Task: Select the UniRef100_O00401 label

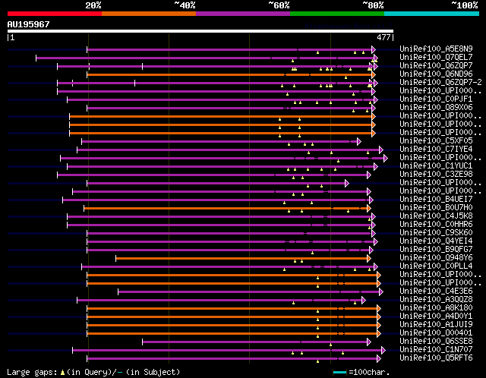Action: pyautogui.click(x=436, y=332)
